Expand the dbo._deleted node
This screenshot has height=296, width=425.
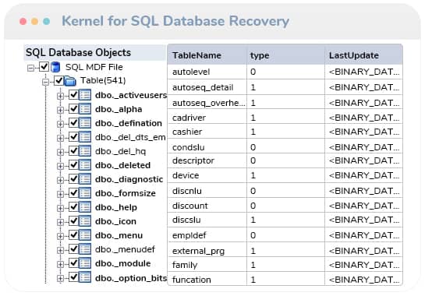click(x=60, y=166)
